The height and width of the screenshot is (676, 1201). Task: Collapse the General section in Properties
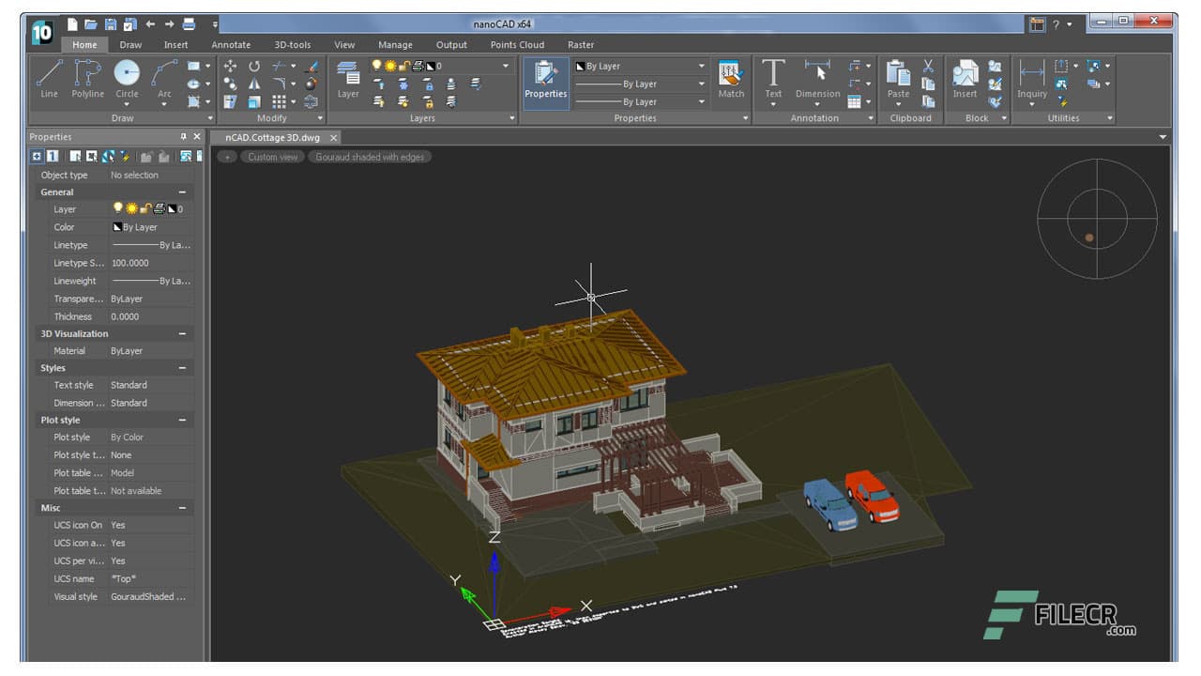(184, 192)
